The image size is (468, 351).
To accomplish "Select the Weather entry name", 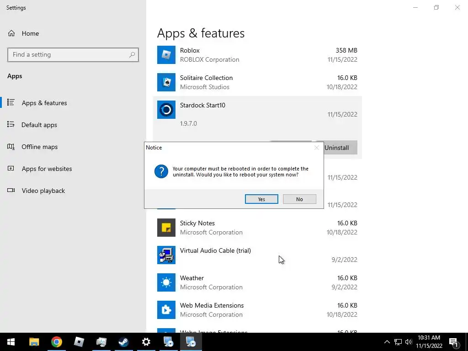I will pyautogui.click(x=192, y=278).
